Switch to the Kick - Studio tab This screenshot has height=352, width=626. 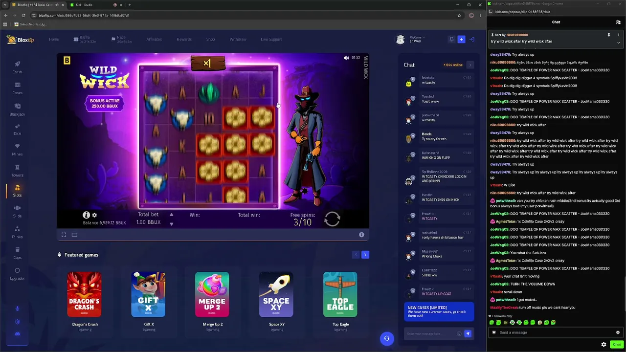(93, 5)
